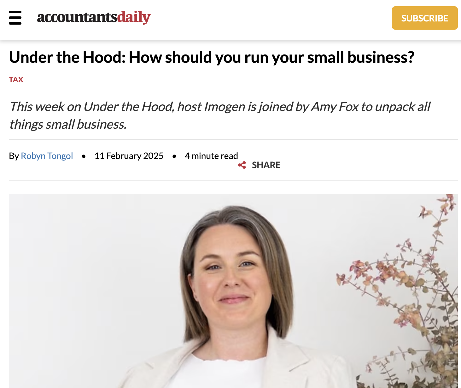Click the italic article summary paragraph
The image size is (461, 388).
pyautogui.click(x=220, y=115)
